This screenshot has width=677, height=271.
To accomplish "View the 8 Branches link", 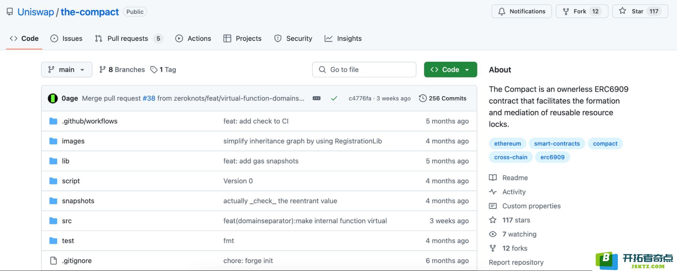I will [122, 70].
